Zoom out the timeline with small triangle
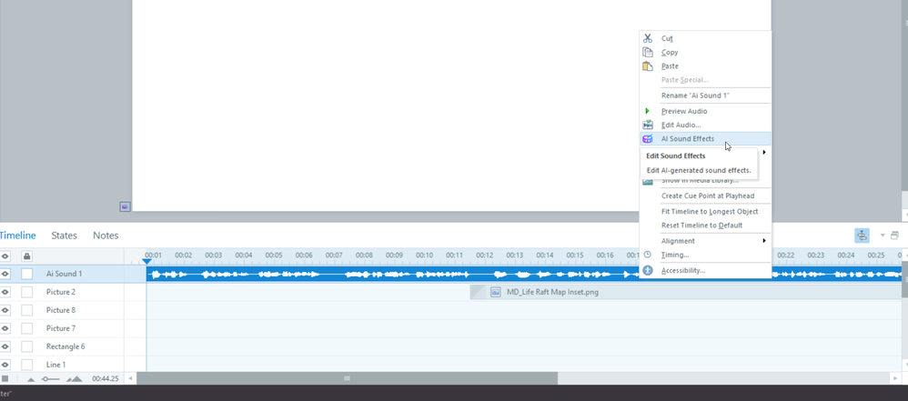 pyautogui.click(x=31, y=379)
